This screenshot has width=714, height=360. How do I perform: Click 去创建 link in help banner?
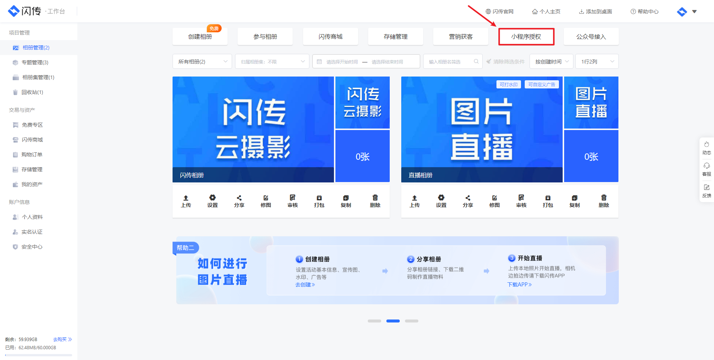coord(305,285)
